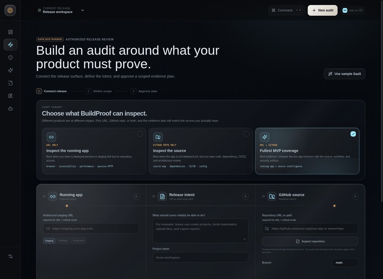Click the sign out arrow icon
Viewport: 383px width, 279px height.
tap(361, 10)
